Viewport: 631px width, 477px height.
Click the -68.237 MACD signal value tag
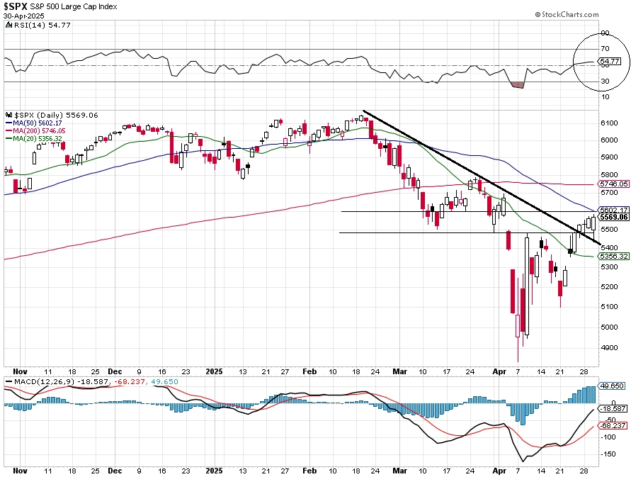tap(612, 425)
